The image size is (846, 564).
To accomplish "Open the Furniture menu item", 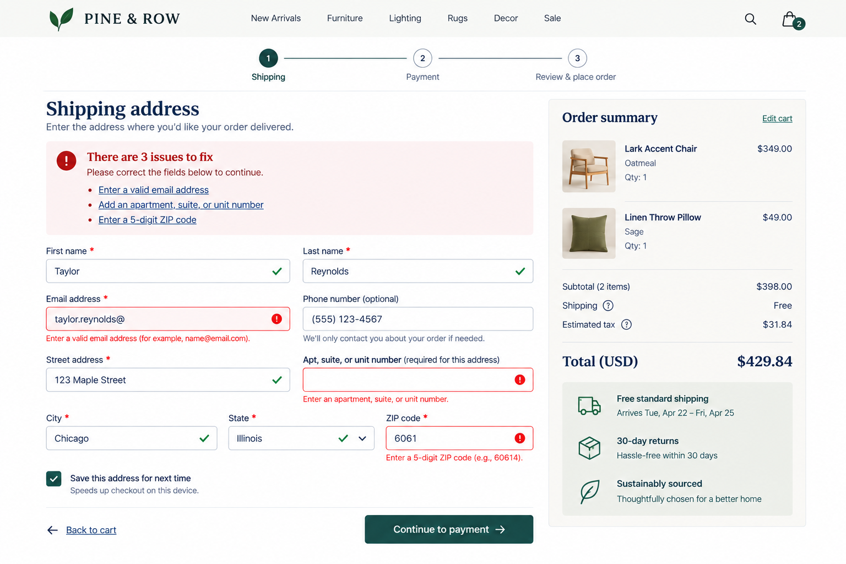I will pyautogui.click(x=345, y=18).
